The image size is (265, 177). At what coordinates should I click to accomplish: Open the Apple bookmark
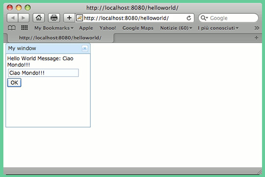[86, 28]
